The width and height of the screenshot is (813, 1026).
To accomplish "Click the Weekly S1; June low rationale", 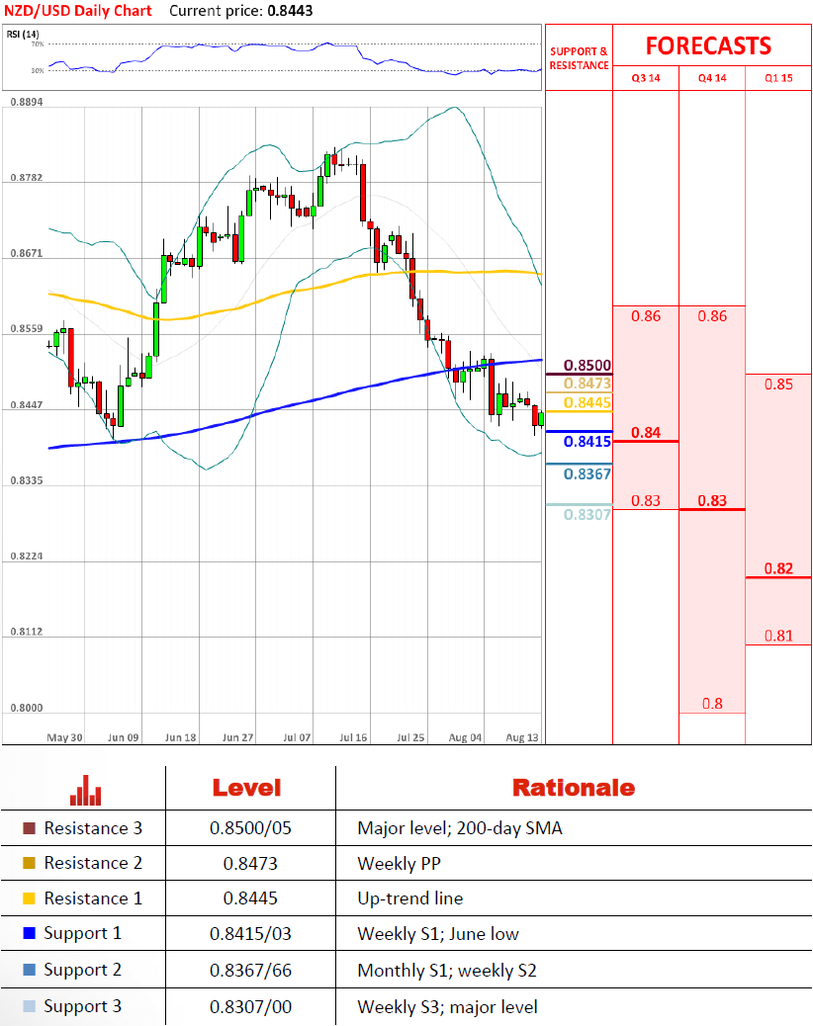I will (438, 934).
